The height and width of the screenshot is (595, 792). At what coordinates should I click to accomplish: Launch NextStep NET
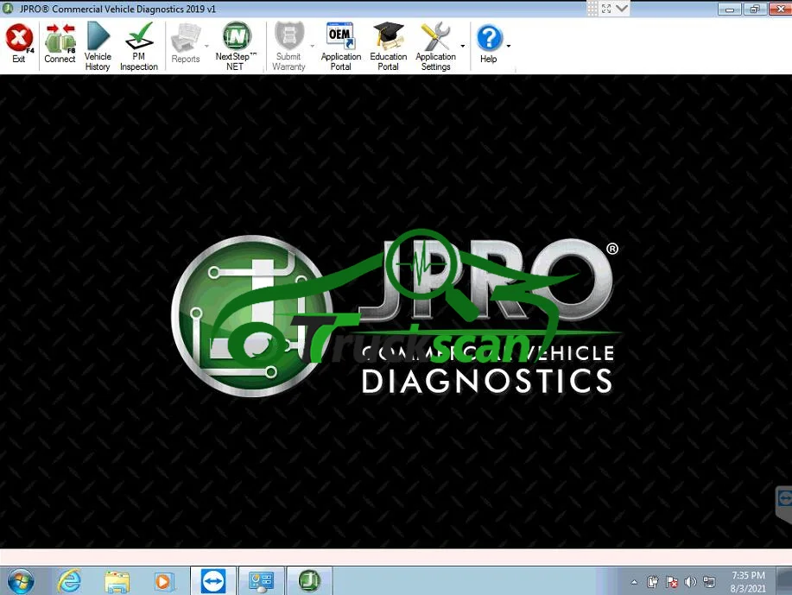(x=236, y=46)
